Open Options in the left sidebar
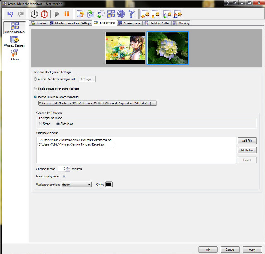 pyautogui.click(x=14, y=54)
